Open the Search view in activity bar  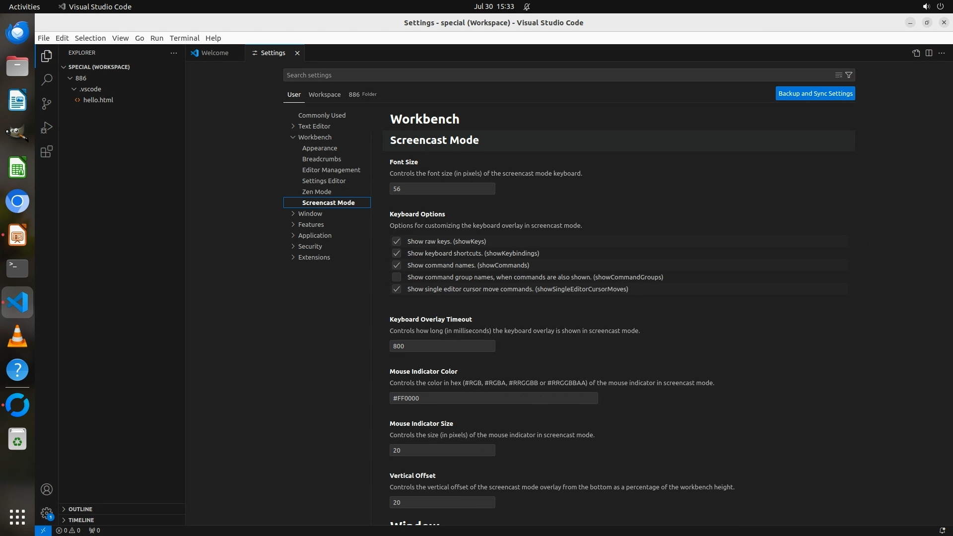pyautogui.click(x=47, y=80)
